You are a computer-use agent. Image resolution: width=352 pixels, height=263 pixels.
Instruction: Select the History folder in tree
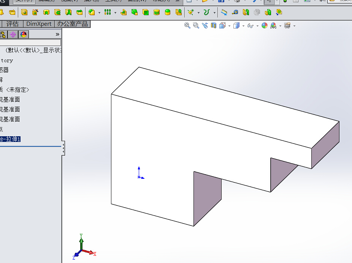click(x=7, y=61)
